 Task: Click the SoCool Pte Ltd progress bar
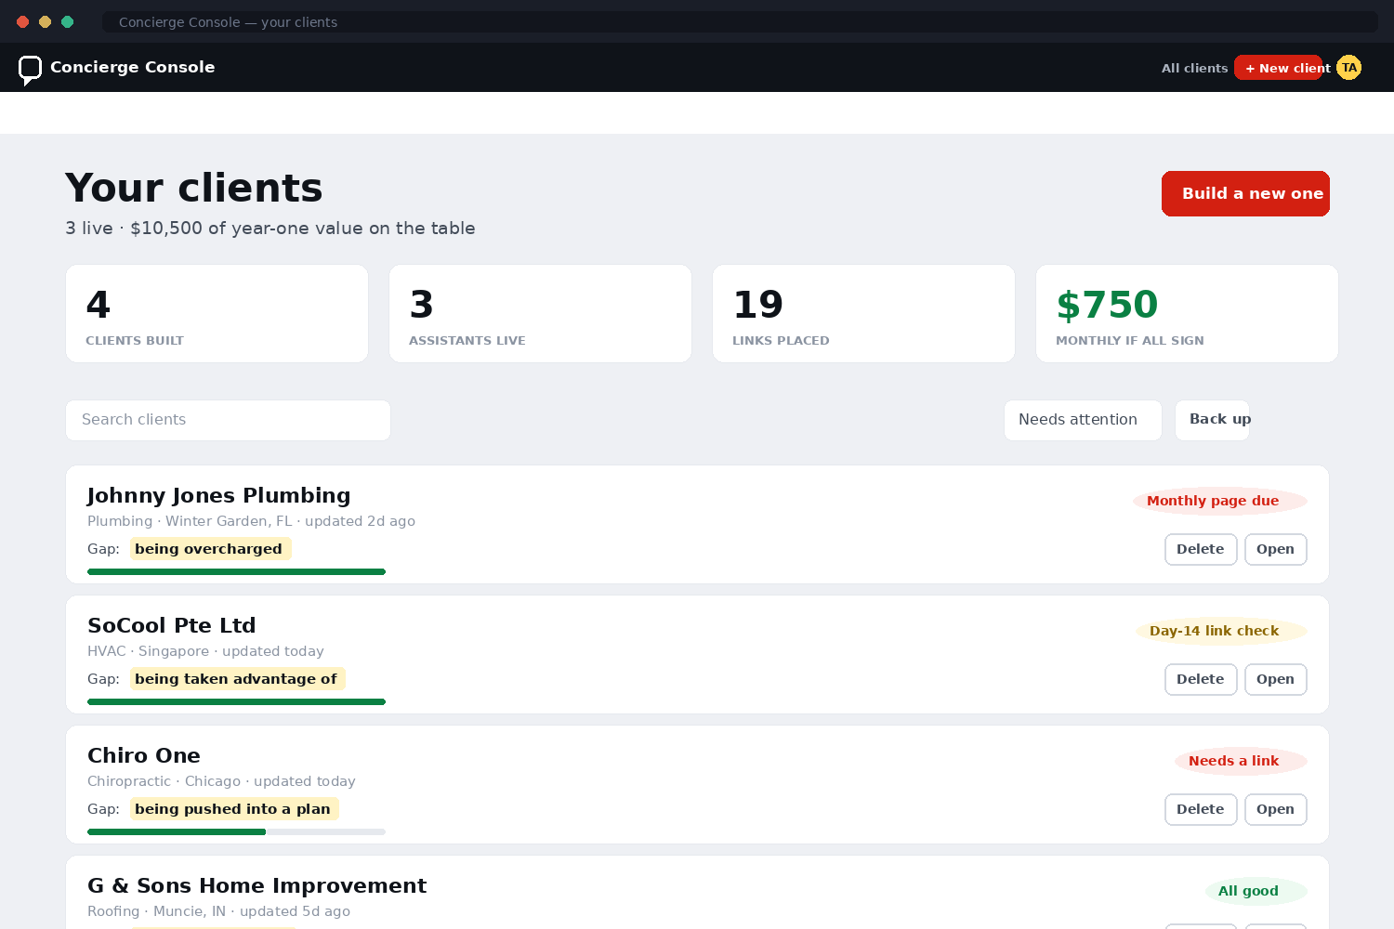236,702
